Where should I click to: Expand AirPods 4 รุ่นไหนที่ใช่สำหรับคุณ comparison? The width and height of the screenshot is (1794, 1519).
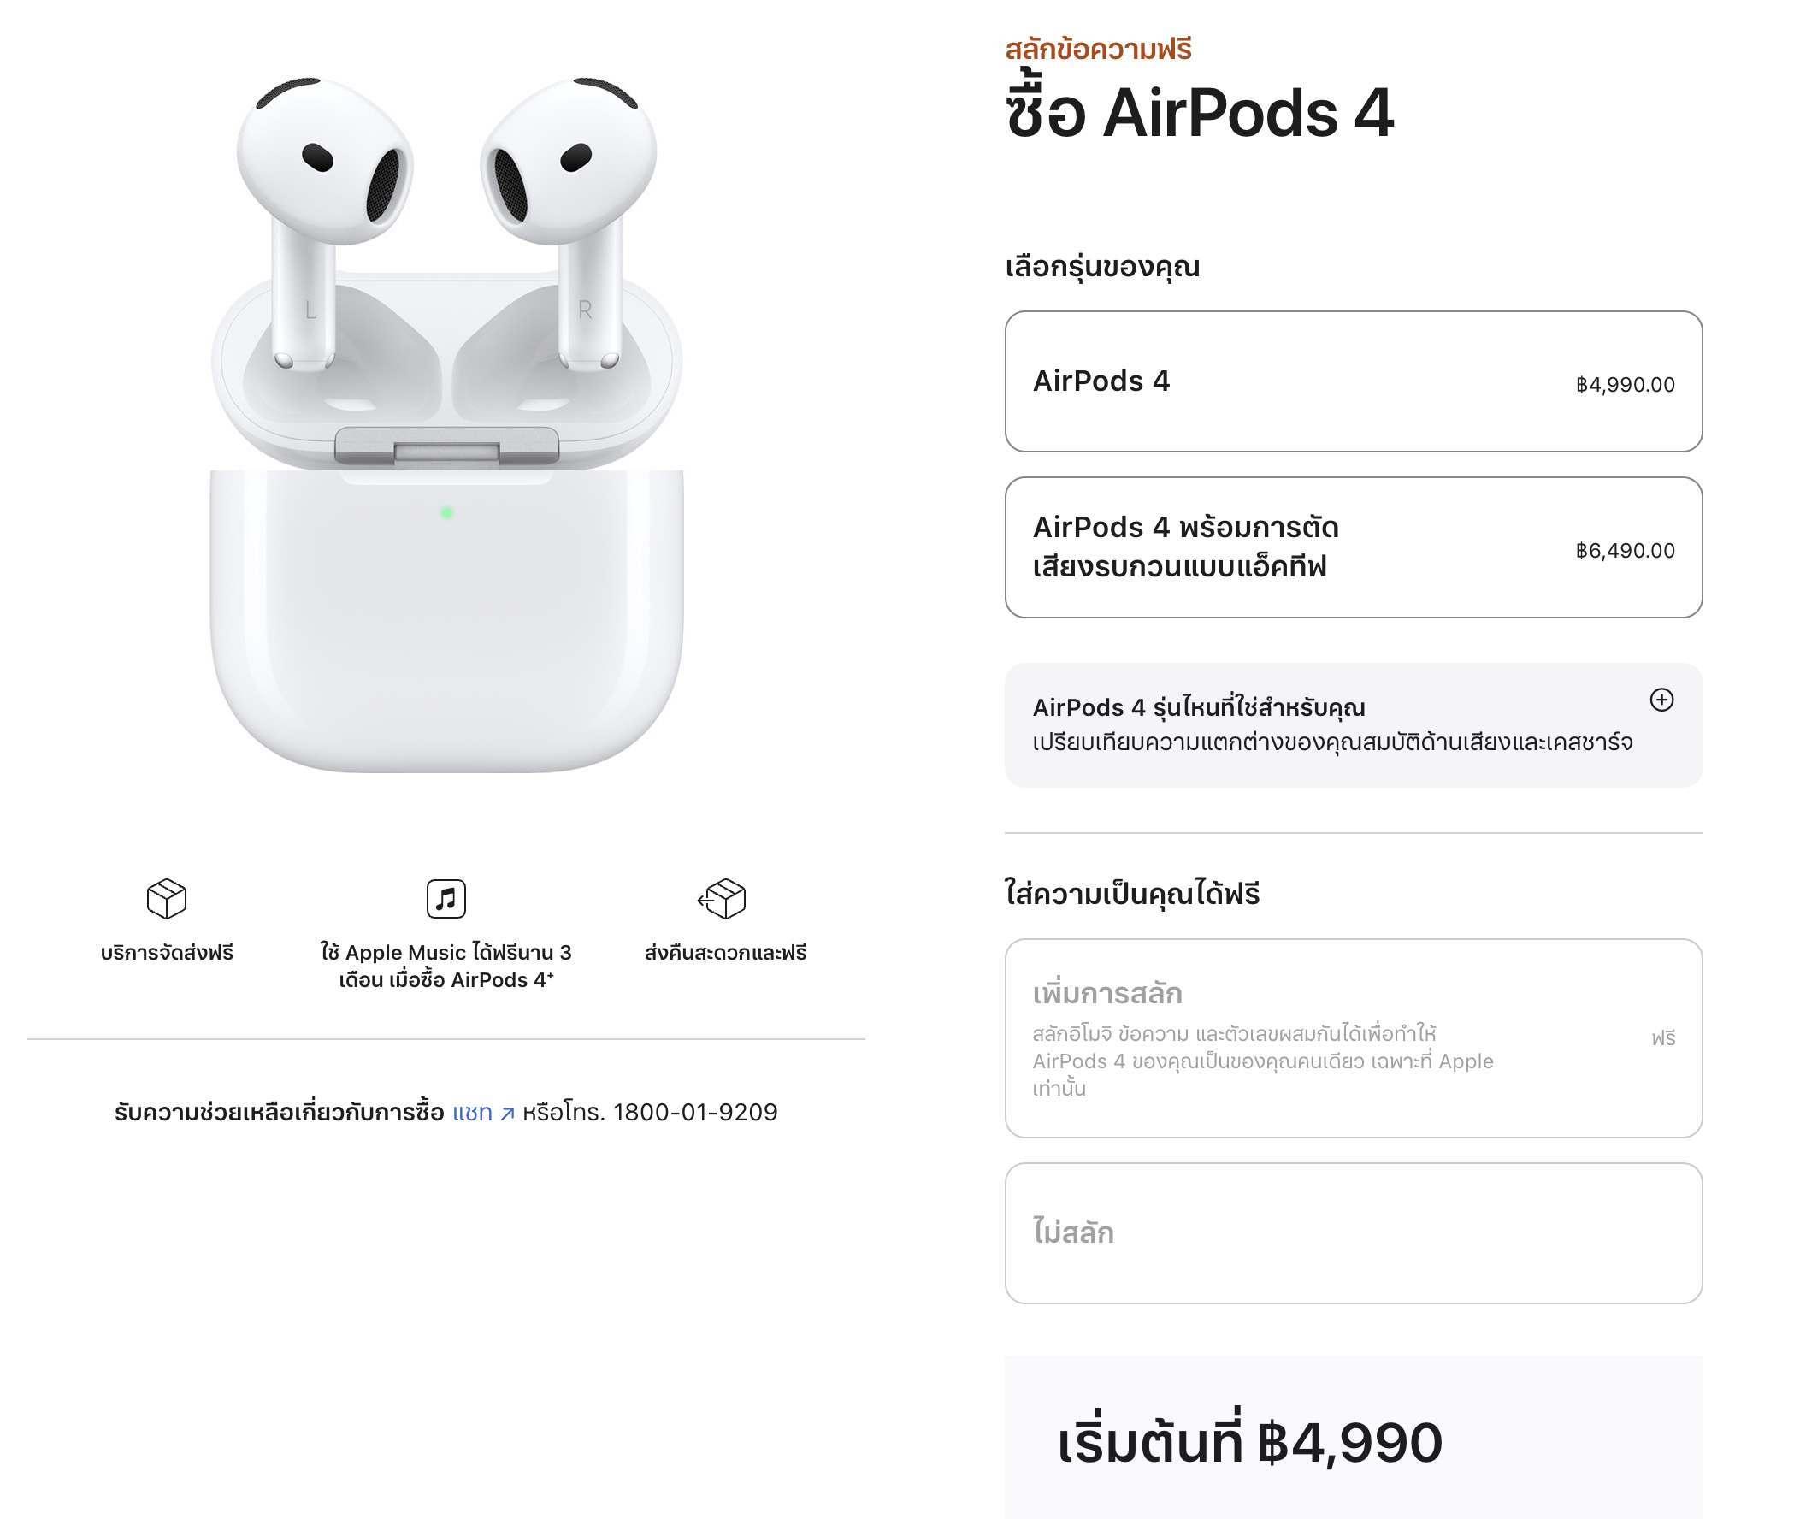coord(1354,725)
